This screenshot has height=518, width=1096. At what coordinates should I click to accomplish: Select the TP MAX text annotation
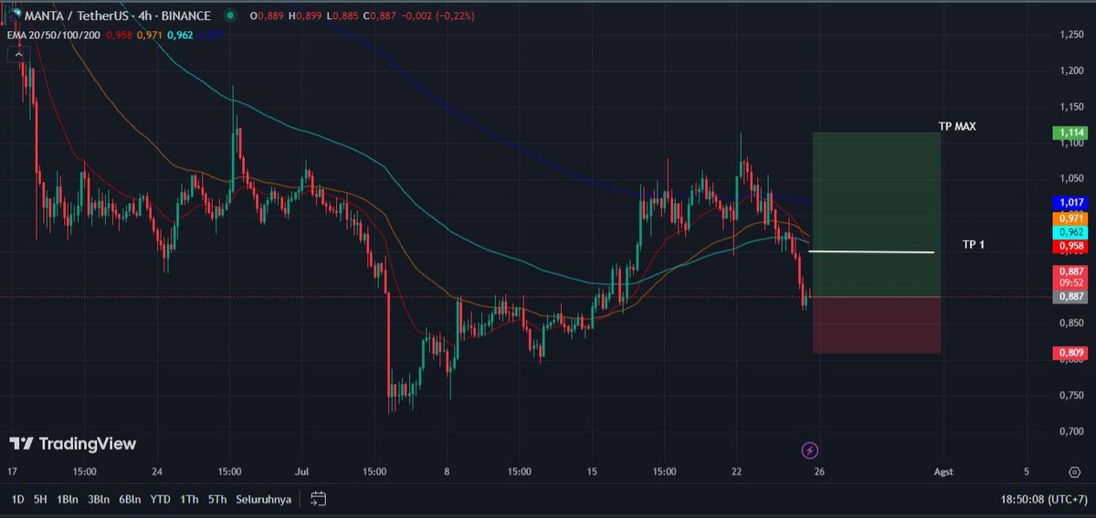(957, 126)
